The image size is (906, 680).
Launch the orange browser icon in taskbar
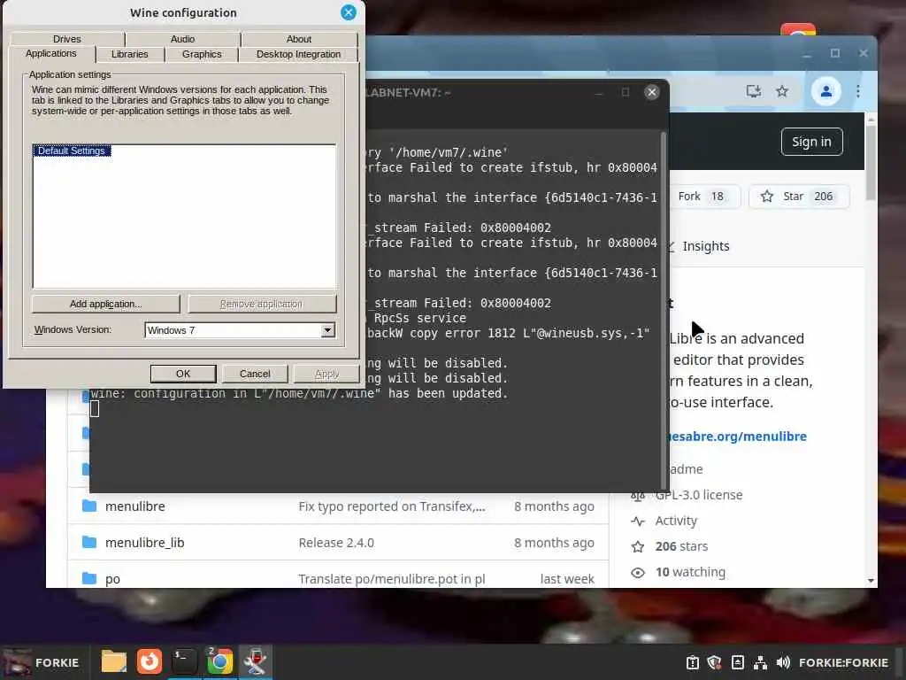tap(149, 661)
